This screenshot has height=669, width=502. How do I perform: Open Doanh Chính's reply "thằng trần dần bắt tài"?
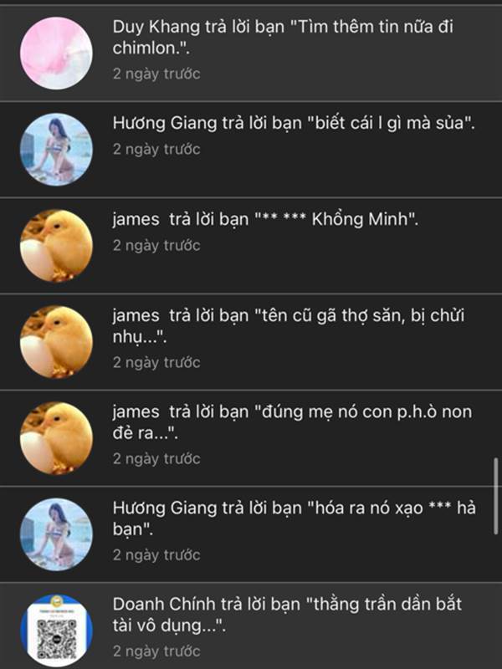pos(251,626)
